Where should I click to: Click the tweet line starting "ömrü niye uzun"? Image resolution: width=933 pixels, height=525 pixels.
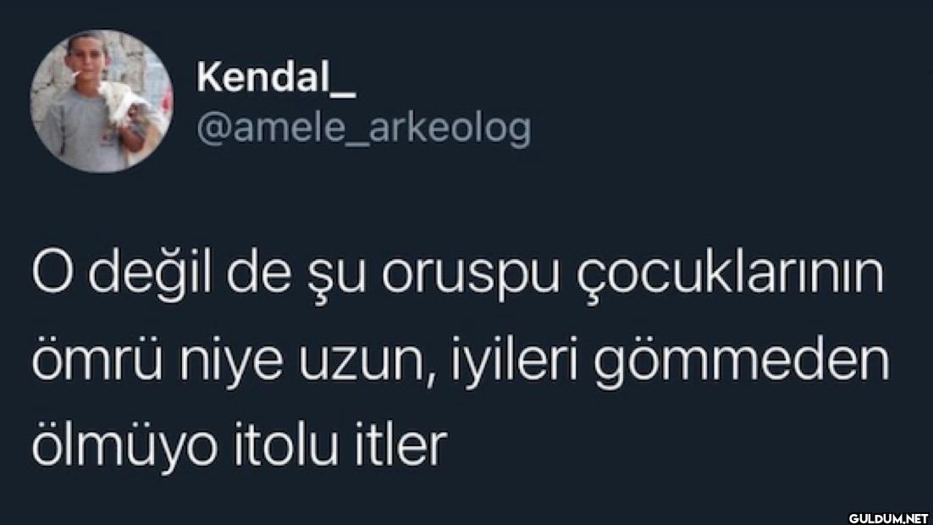461,362
